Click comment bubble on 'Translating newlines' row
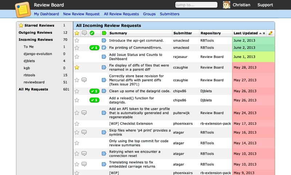This screenshot has width=291, height=175. click(x=84, y=164)
